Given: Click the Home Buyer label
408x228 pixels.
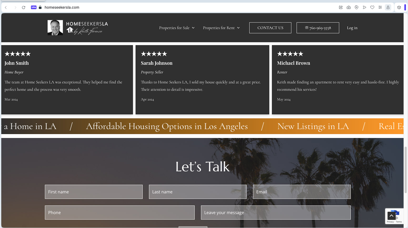Looking at the screenshot, I should 14,72.
